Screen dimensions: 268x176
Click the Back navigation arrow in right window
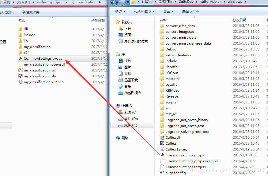click(x=114, y=3)
